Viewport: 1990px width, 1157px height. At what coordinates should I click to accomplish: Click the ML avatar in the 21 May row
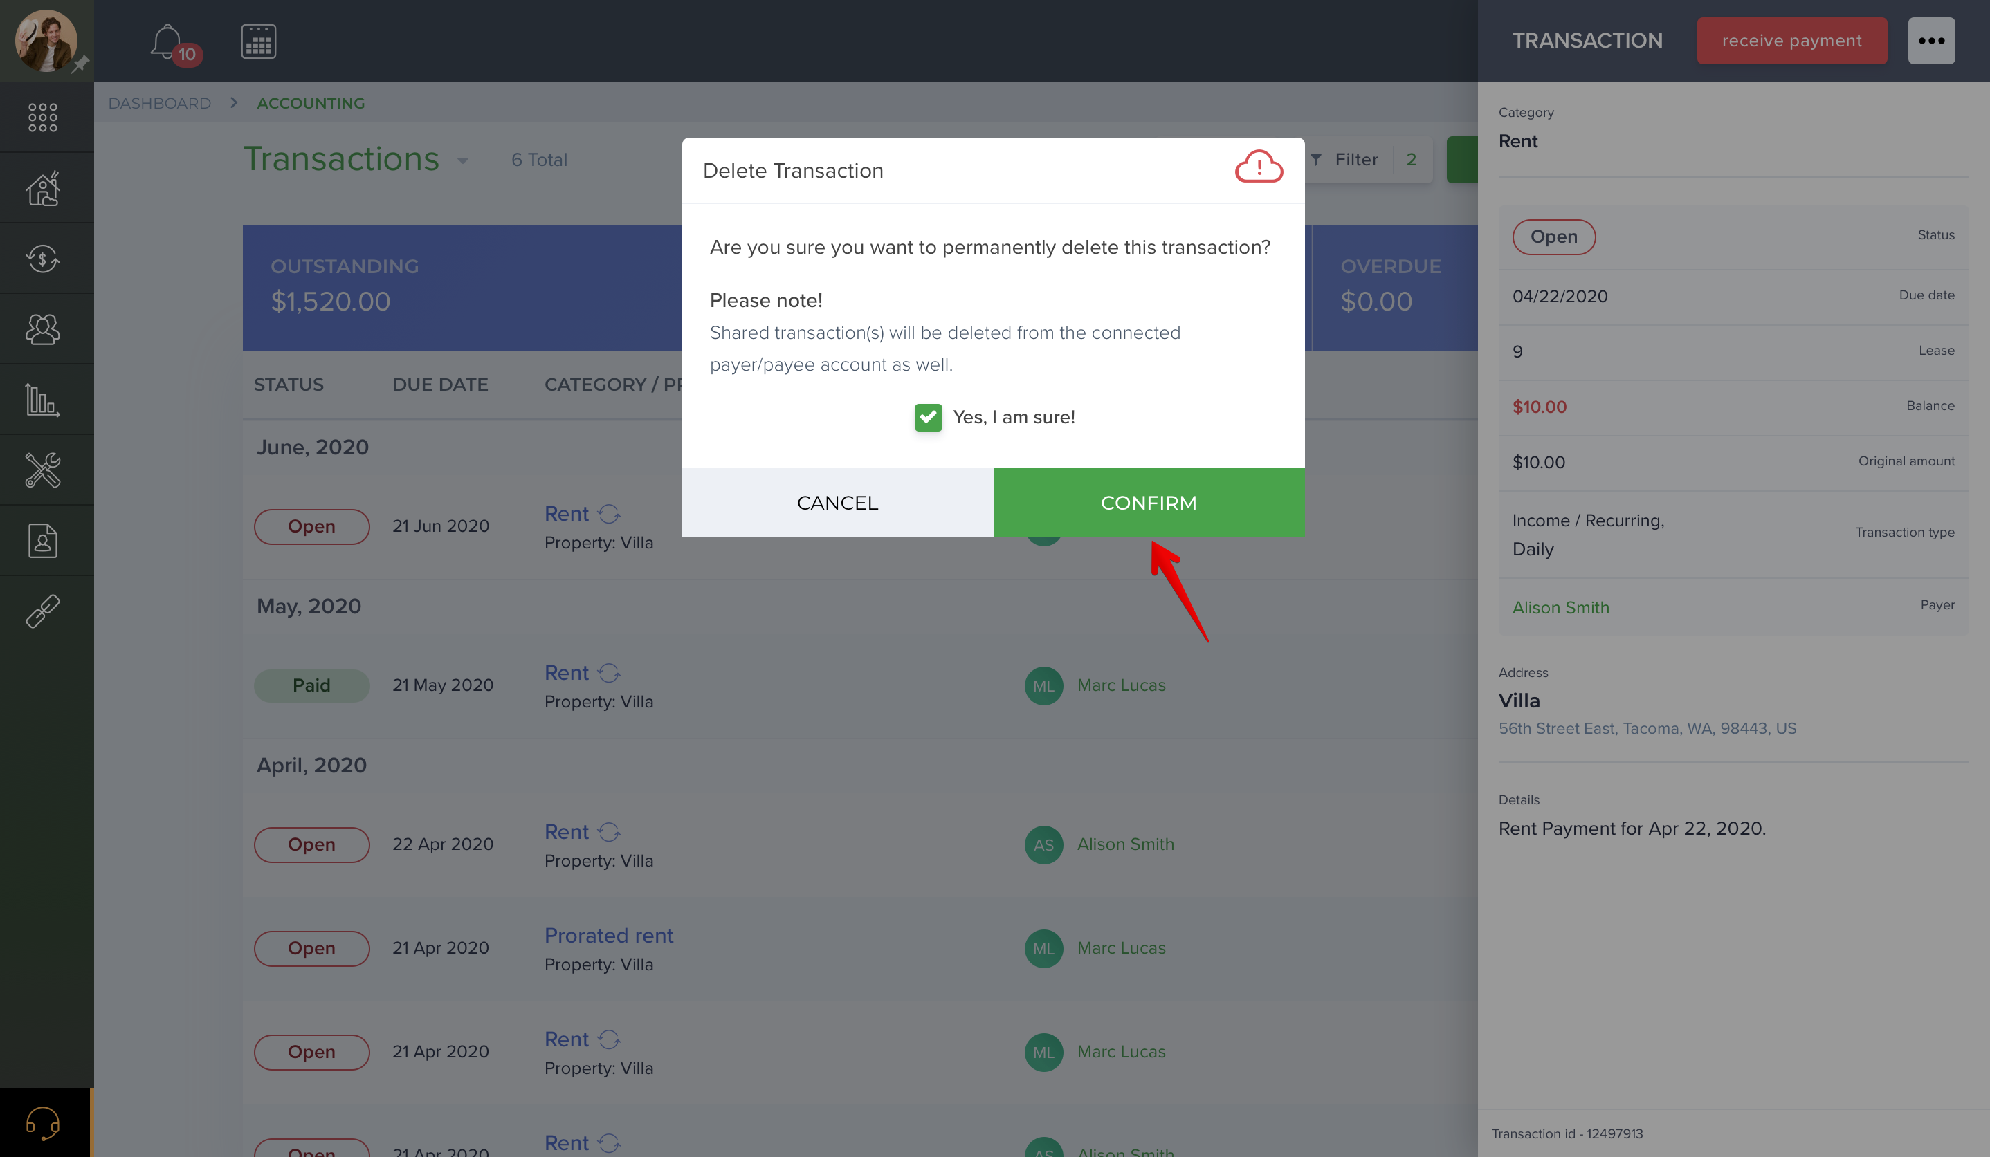[x=1043, y=686]
